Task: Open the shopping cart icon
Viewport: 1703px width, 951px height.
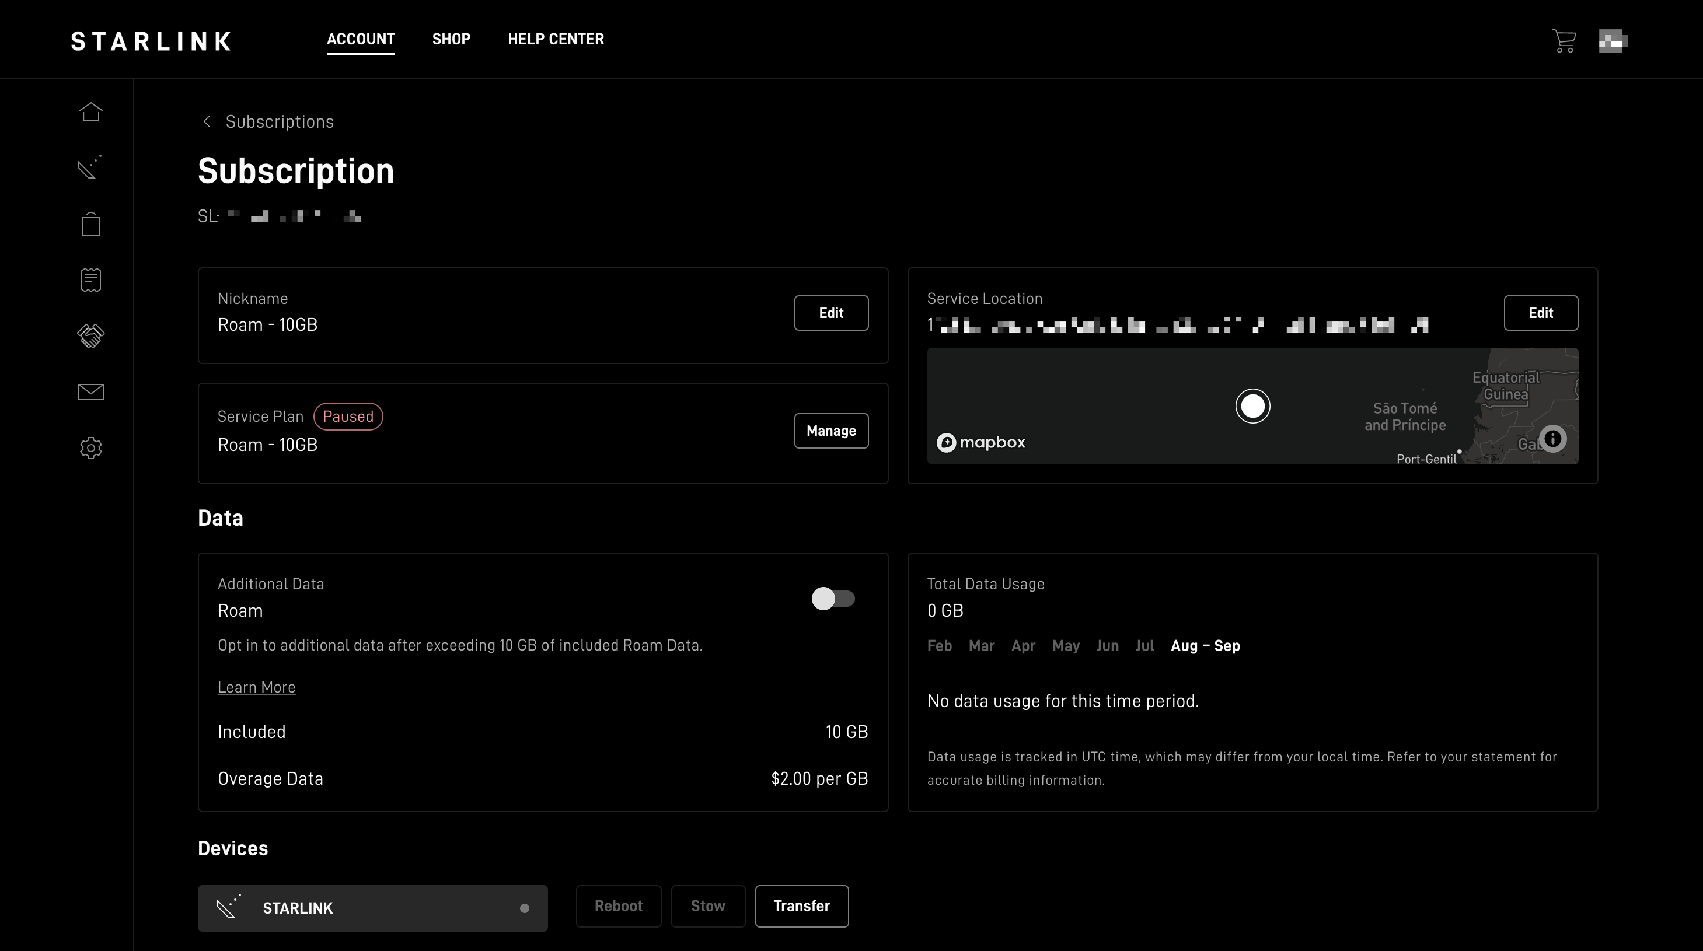Action: (1564, 41)
